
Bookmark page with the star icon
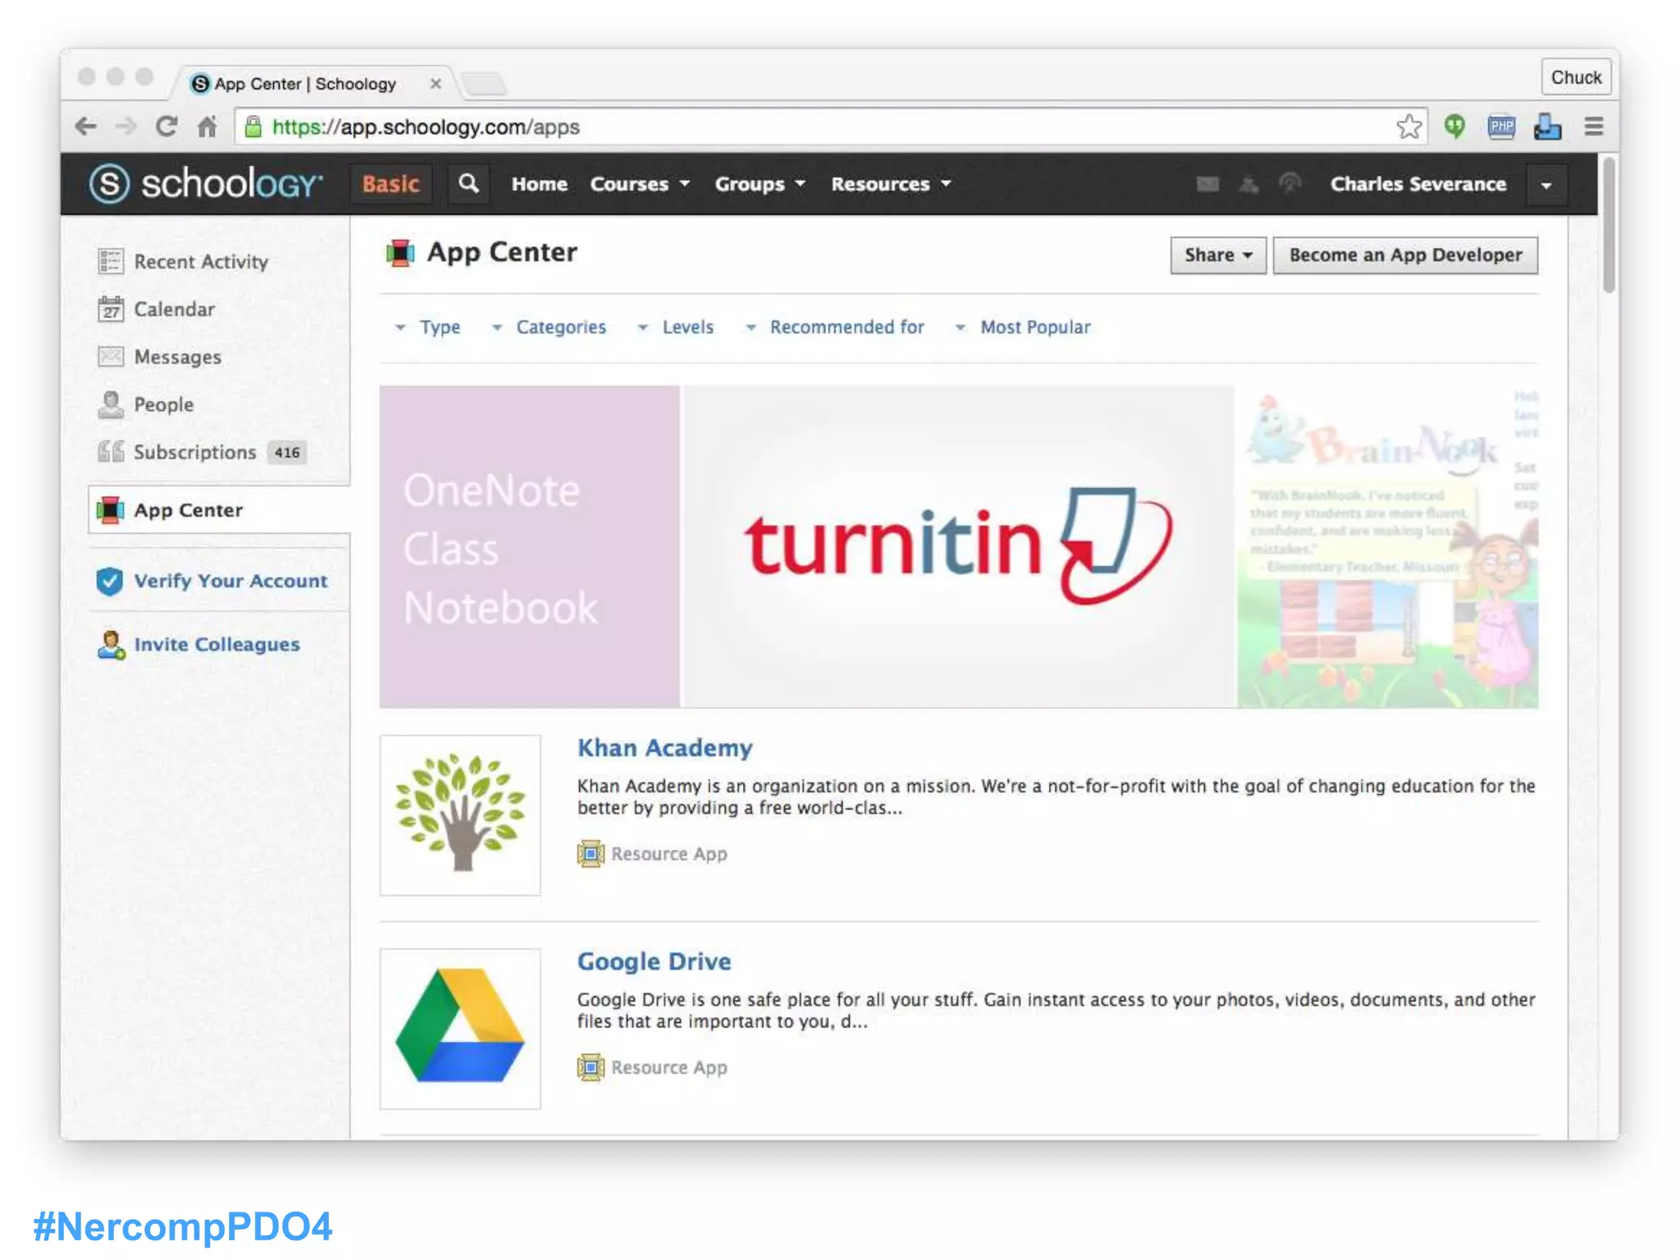coord(1408,127)
